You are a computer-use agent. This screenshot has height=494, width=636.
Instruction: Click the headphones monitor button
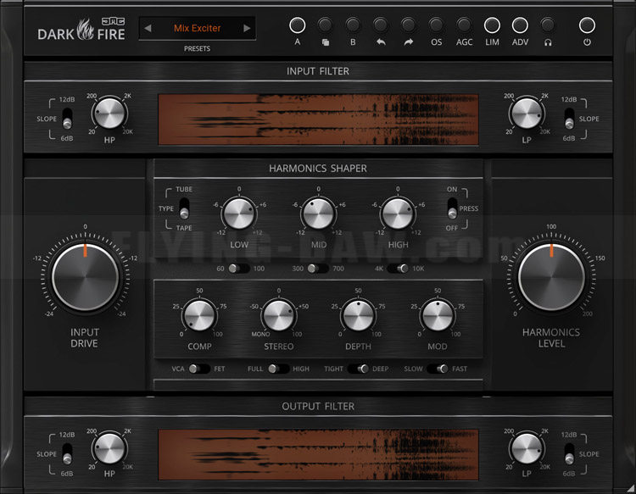coord(548,25)
